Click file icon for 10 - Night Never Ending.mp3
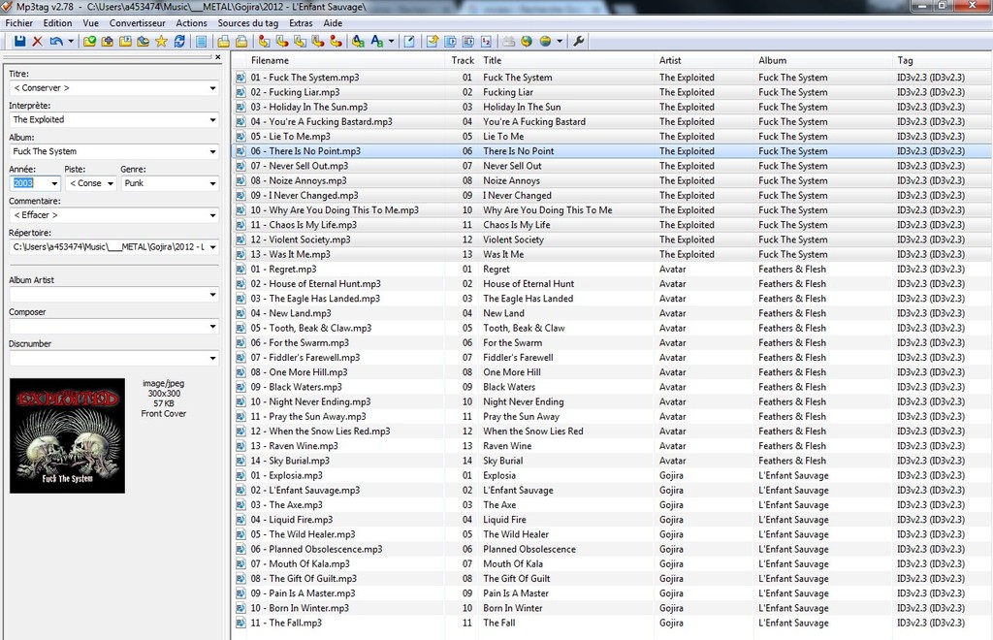Image resolution: width=993 pixels, height=640 pixels. 240,402
